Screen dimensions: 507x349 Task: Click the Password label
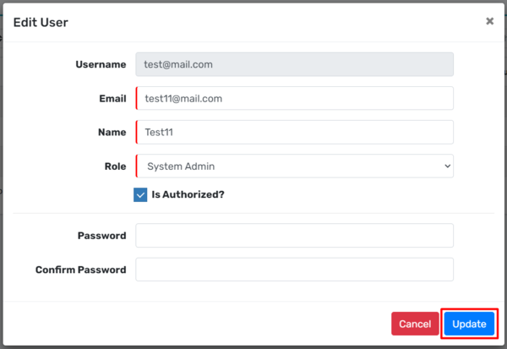(x=101, y=236)
